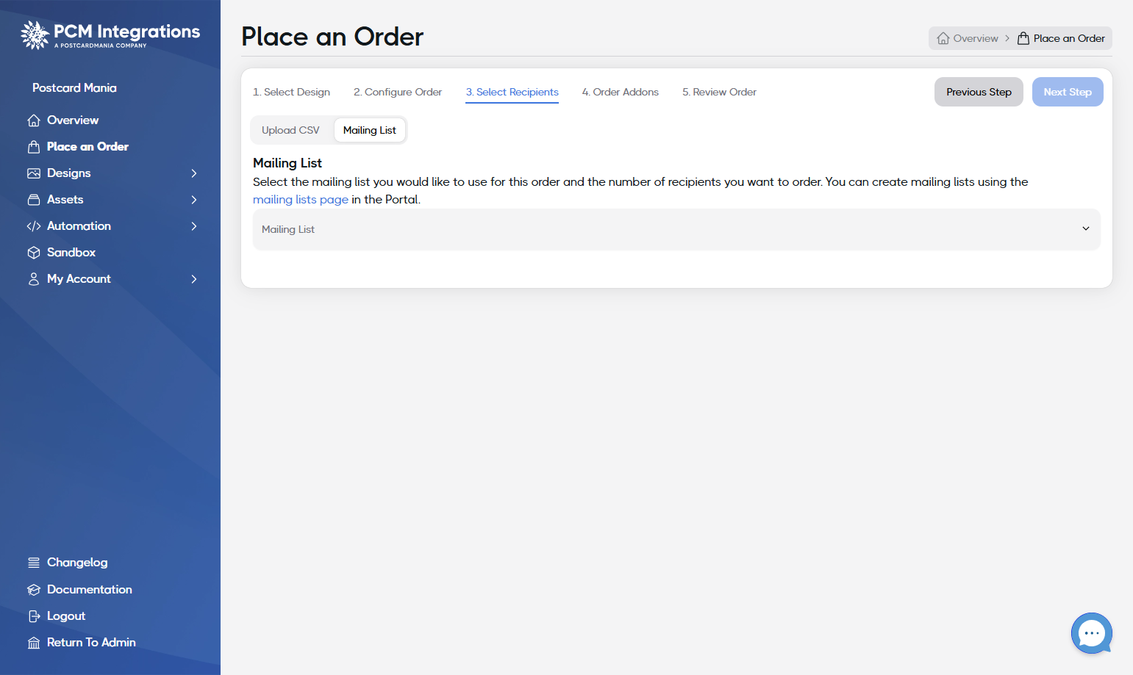
Task: Click the Place an Order page heading
Action: pos(332,37)
